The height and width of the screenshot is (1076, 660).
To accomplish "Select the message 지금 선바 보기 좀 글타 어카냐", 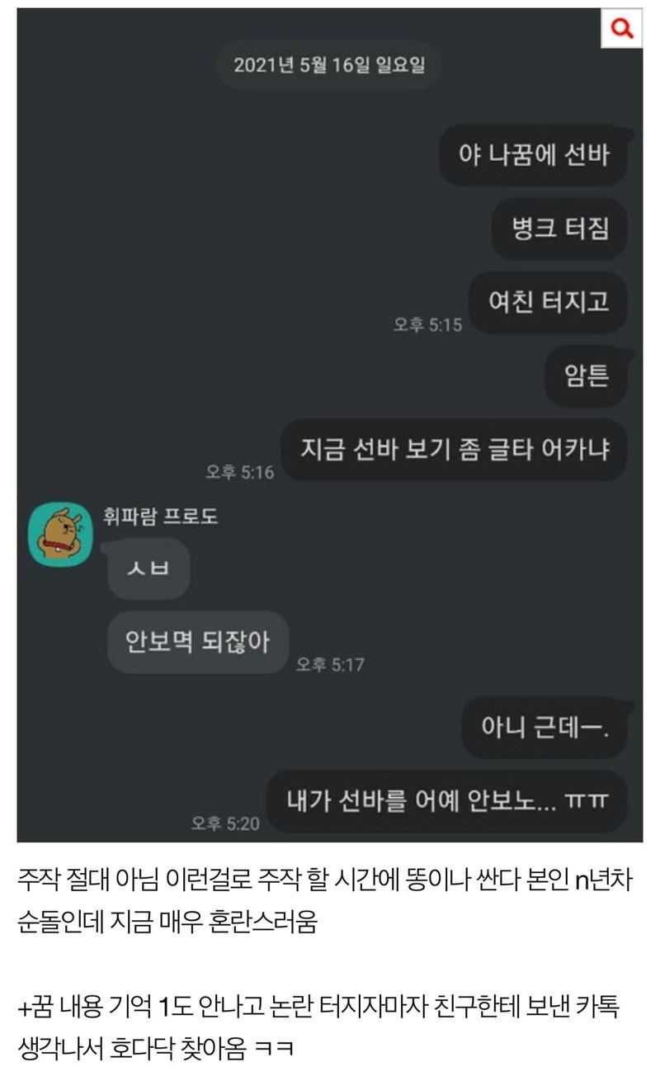I will (x=455, y=451).
